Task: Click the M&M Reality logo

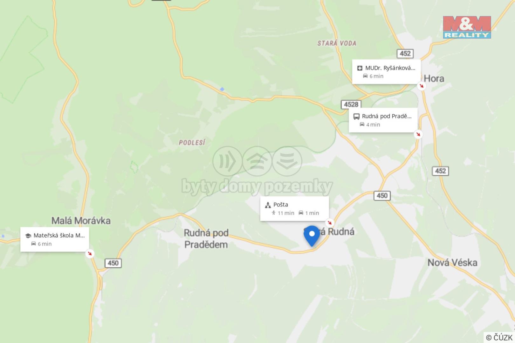Action: coord(467,27)
